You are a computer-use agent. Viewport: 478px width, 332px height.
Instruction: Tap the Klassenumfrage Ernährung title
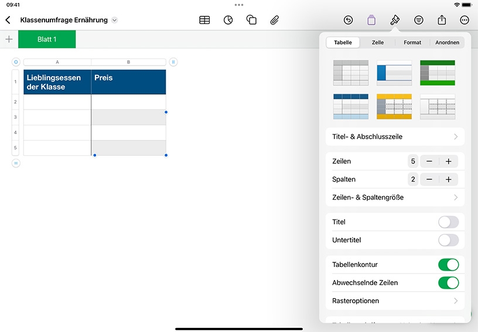click(x=64, y=20)
